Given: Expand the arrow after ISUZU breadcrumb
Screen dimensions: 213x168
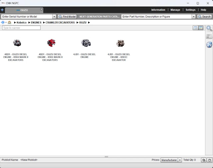Looking at the screenshot, I should (89, 23).
